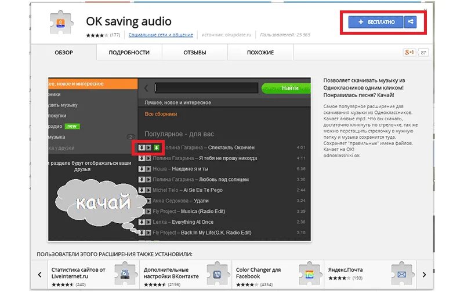Click the 87 plus-one counter
Image resolution: width=464 pixels, height=292 pixels.
pos(423,53)
